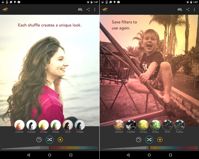Toggle the star favorite in left screen
Image resolution: width=199 pixels, height=159 pixels.
click(60, 140)
